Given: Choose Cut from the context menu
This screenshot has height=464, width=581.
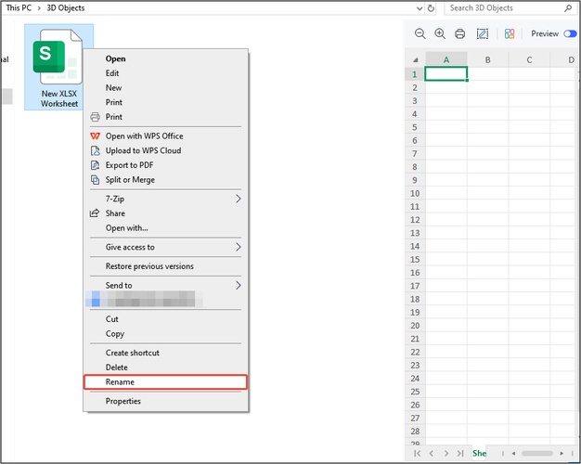Looking at the screenshot, I should pos(165,319).
